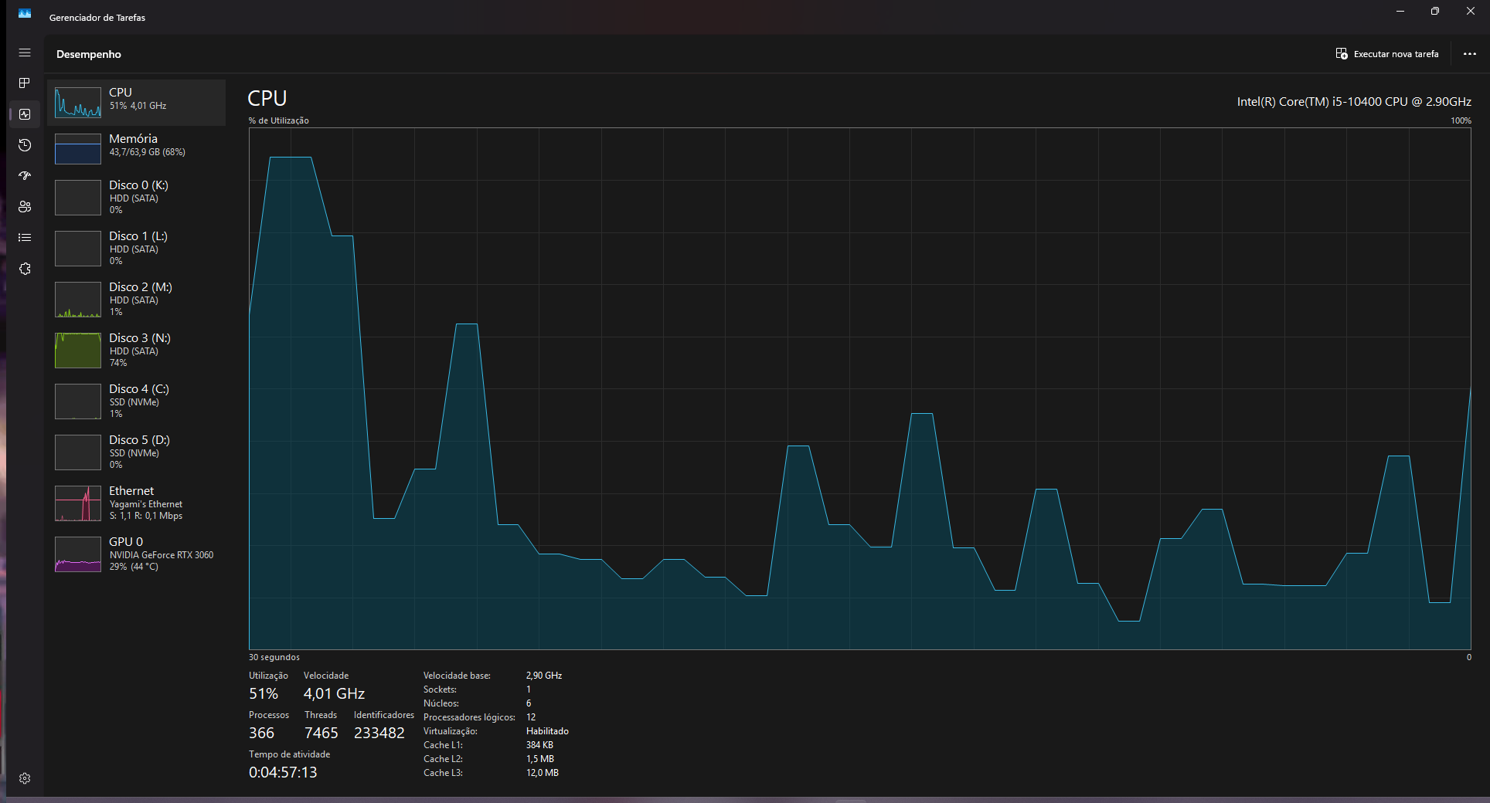
Task: Select Disco 4 (C:) SSD entry
Action: [137, 401]
